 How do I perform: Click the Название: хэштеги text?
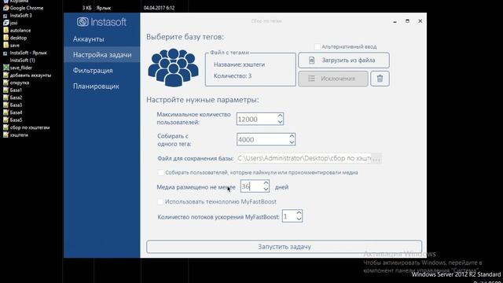239,64
